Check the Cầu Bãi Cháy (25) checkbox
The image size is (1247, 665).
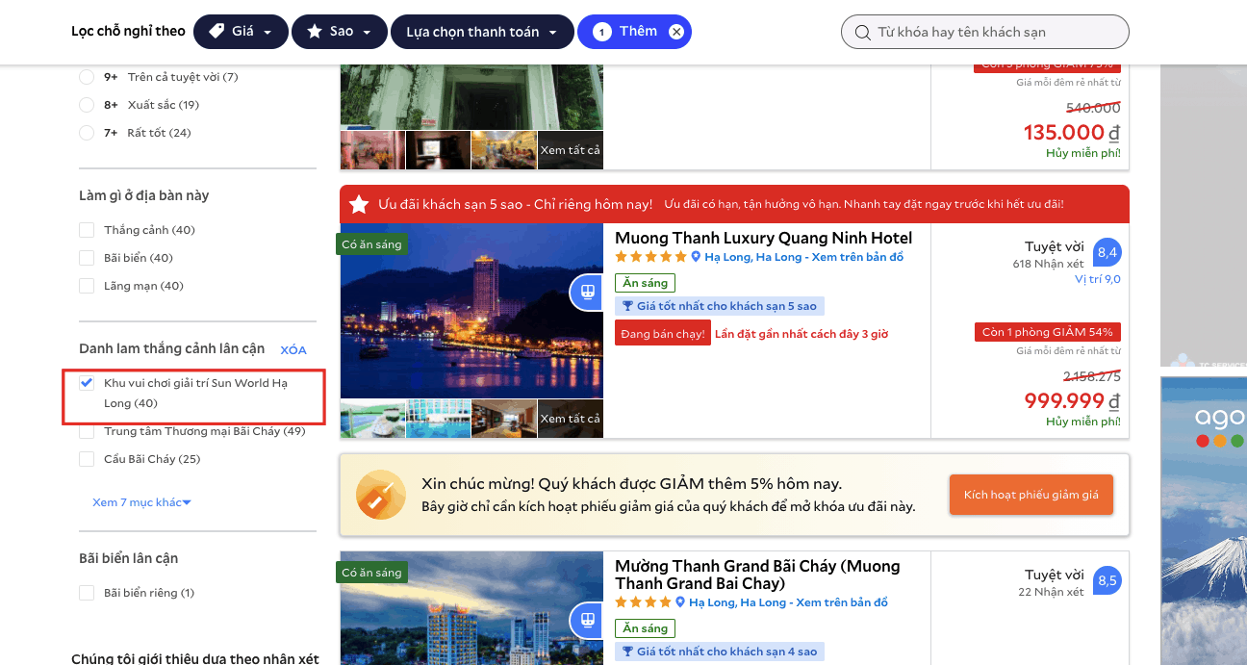(87, 459)
